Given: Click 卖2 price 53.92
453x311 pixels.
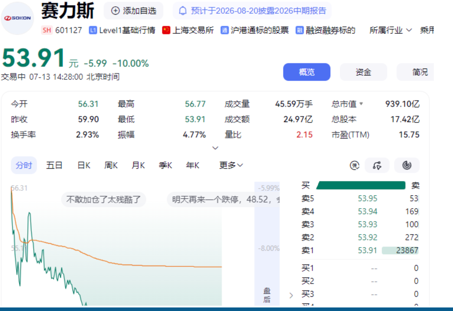Looking at the screenshot, I should [x=367, y=237].
